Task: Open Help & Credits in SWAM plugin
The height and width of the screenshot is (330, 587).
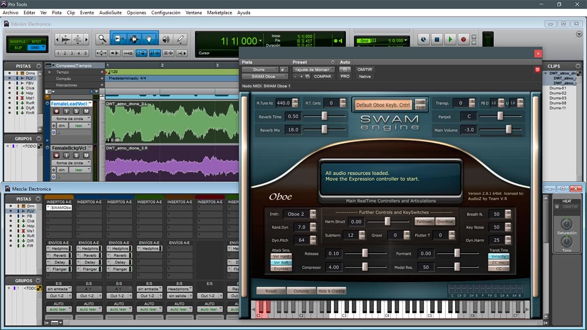Action: pos(332,291)
